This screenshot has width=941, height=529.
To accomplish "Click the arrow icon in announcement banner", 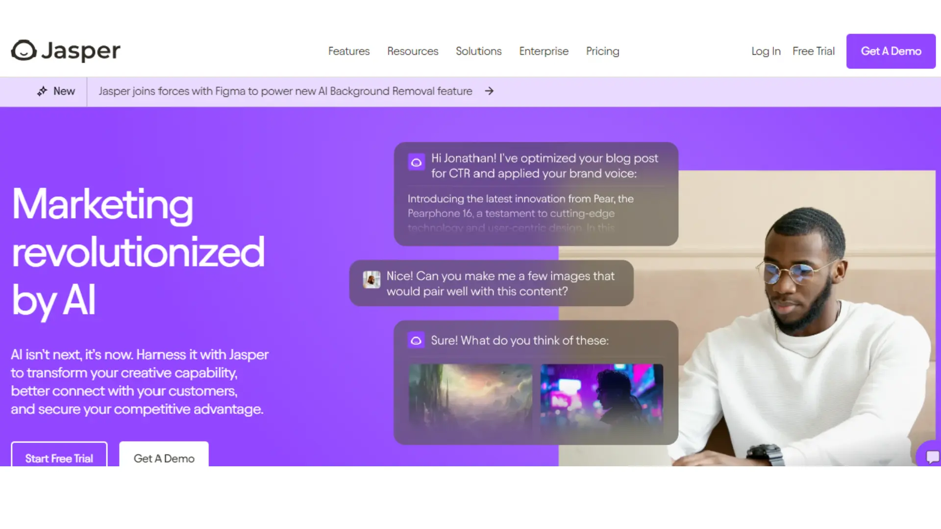I will [489, 91].
